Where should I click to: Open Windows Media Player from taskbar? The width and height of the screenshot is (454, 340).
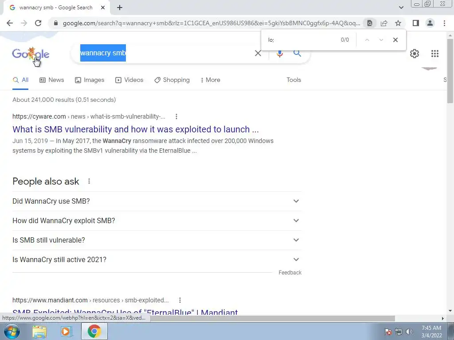(66, 332)
